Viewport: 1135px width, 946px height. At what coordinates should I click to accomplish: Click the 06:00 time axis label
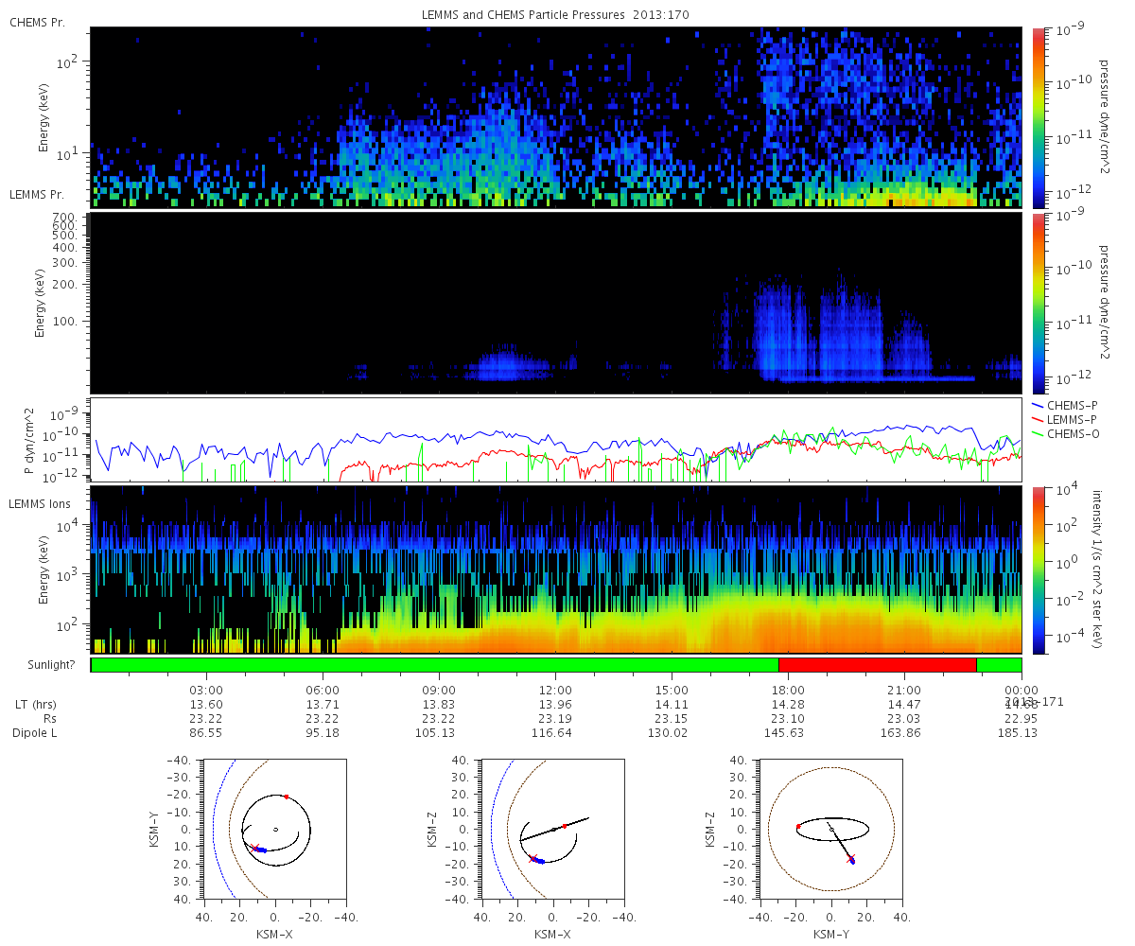[x=323, y=690]
